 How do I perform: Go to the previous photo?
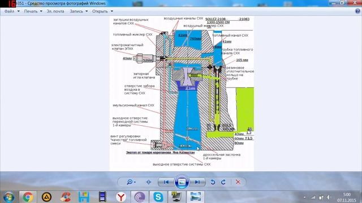[x=166, y=182]
